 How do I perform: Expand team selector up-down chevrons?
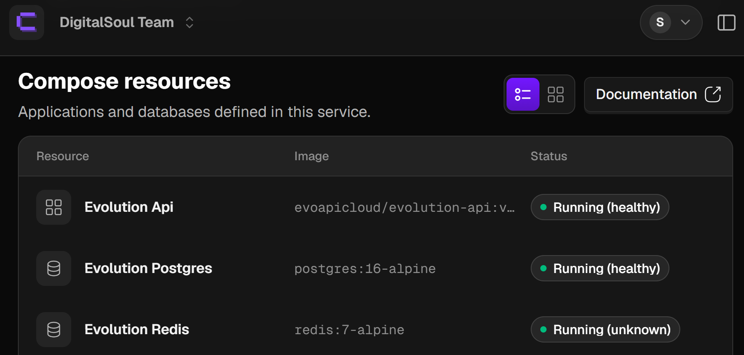(190, 22)
